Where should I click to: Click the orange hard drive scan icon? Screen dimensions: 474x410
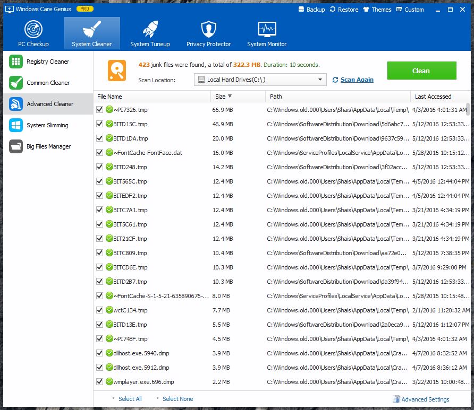click(x=117, y=71)
